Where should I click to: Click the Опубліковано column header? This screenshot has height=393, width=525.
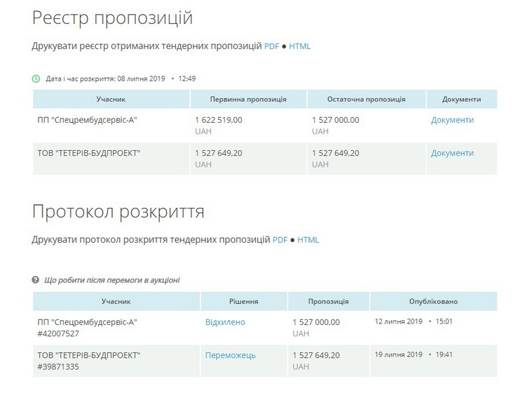pyautogui.click(x=433, y=301)
